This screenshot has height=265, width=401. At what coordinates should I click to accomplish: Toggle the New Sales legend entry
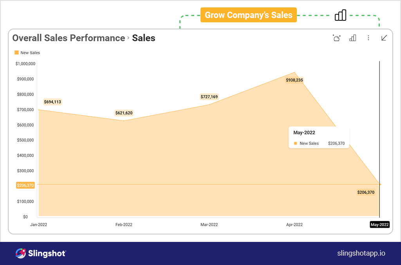pyautogui.click(x=27, y=53)
